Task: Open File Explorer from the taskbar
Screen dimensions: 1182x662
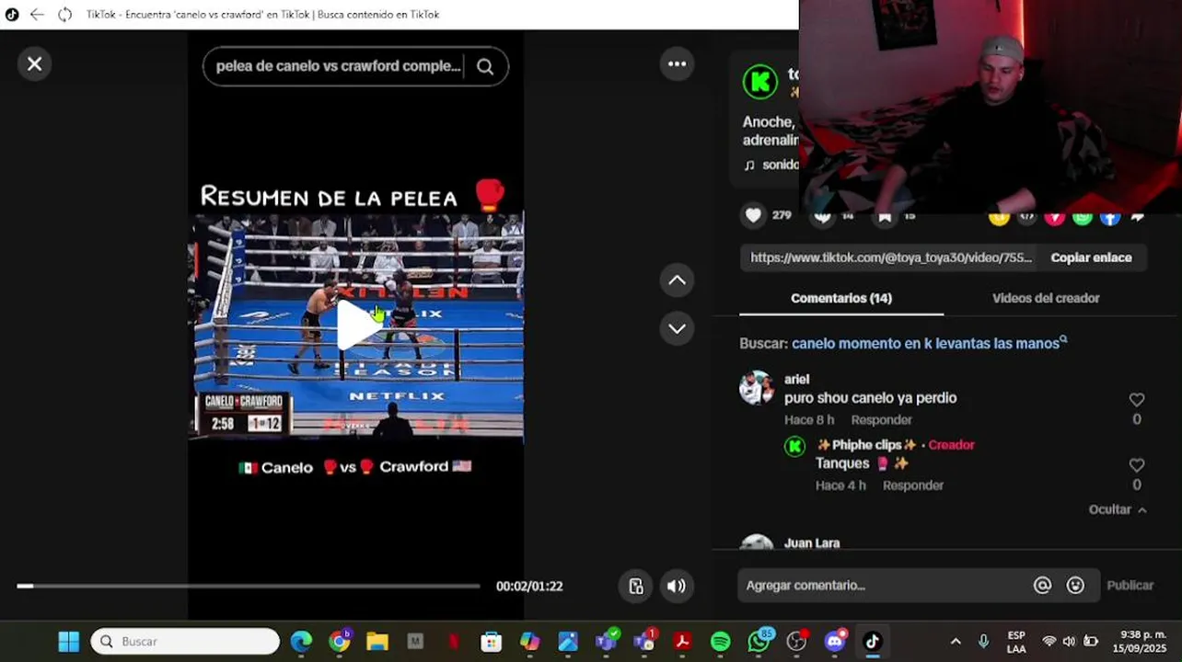Action: (377, 641)
